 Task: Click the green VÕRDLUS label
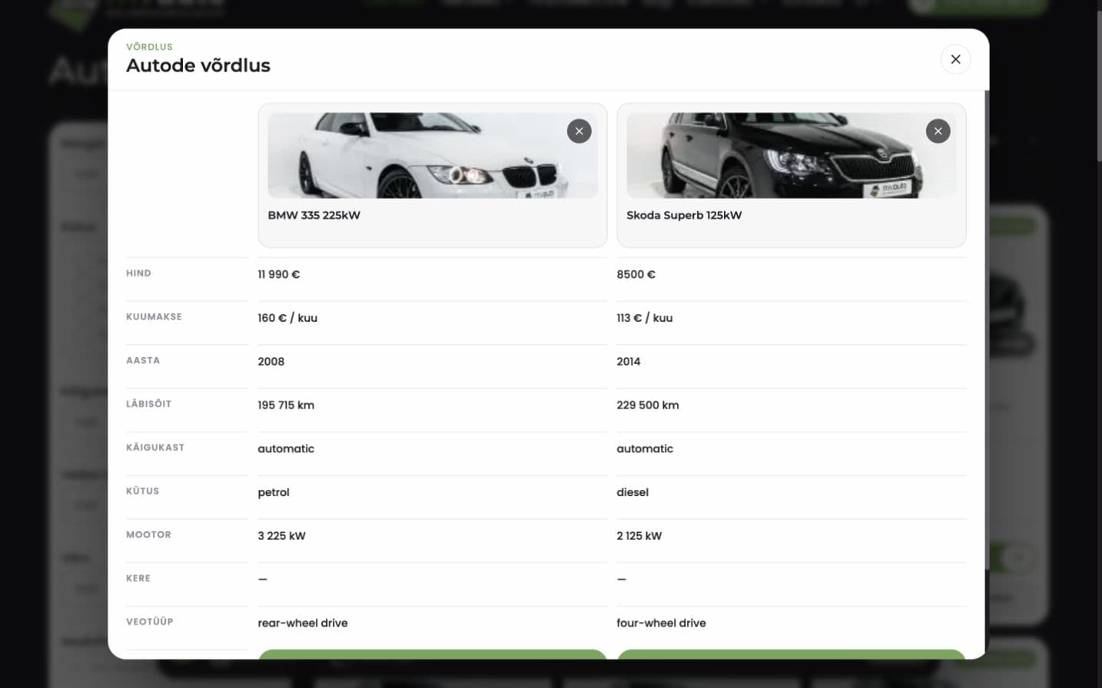(x=149, y=47)
